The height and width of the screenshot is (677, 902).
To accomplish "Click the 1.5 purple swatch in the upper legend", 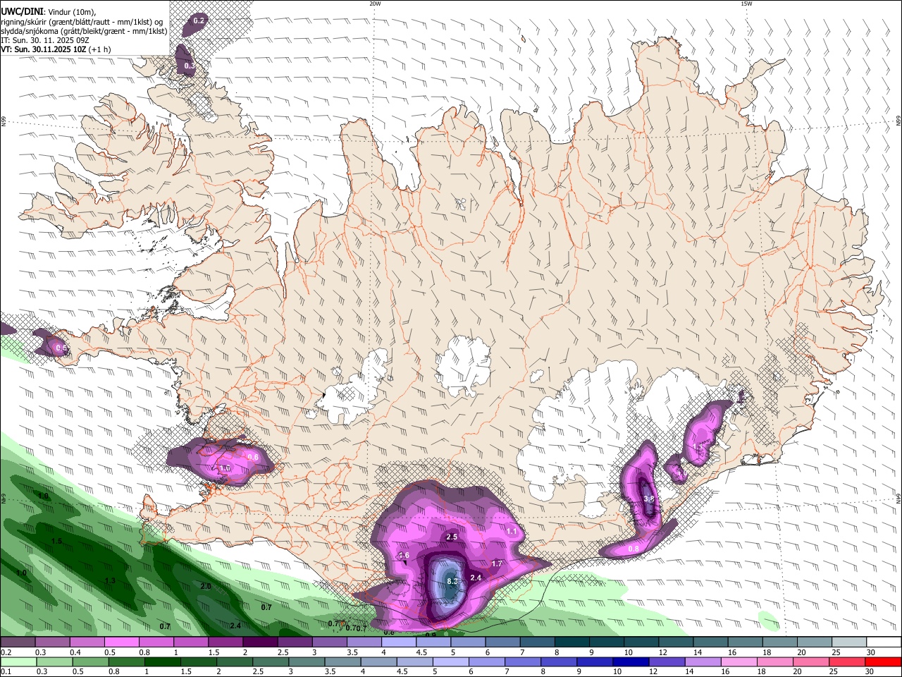I will click(225, 642).
